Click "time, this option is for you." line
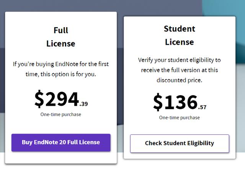245x173 pixels. point(61,74)
